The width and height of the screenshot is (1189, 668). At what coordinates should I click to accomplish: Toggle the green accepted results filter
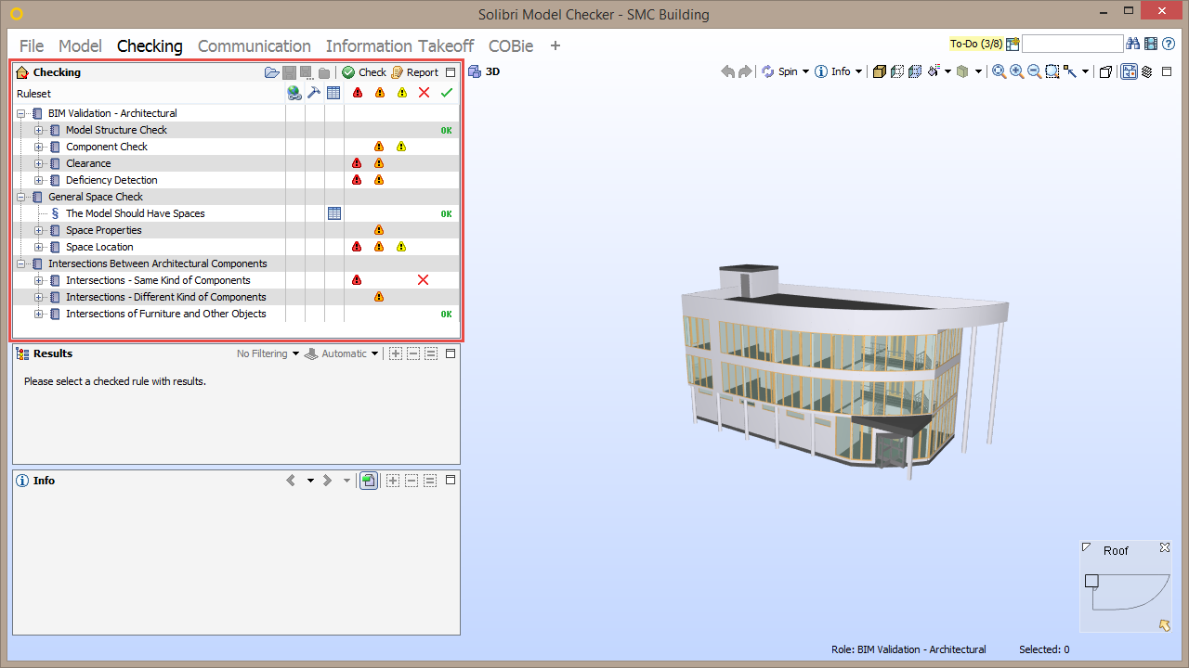click(x=446, y=93)
